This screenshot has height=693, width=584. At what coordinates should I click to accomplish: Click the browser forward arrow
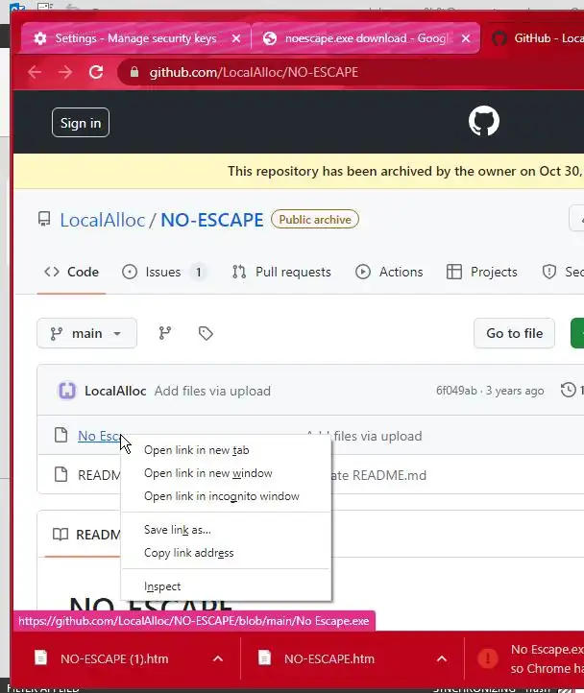point(65,72)
